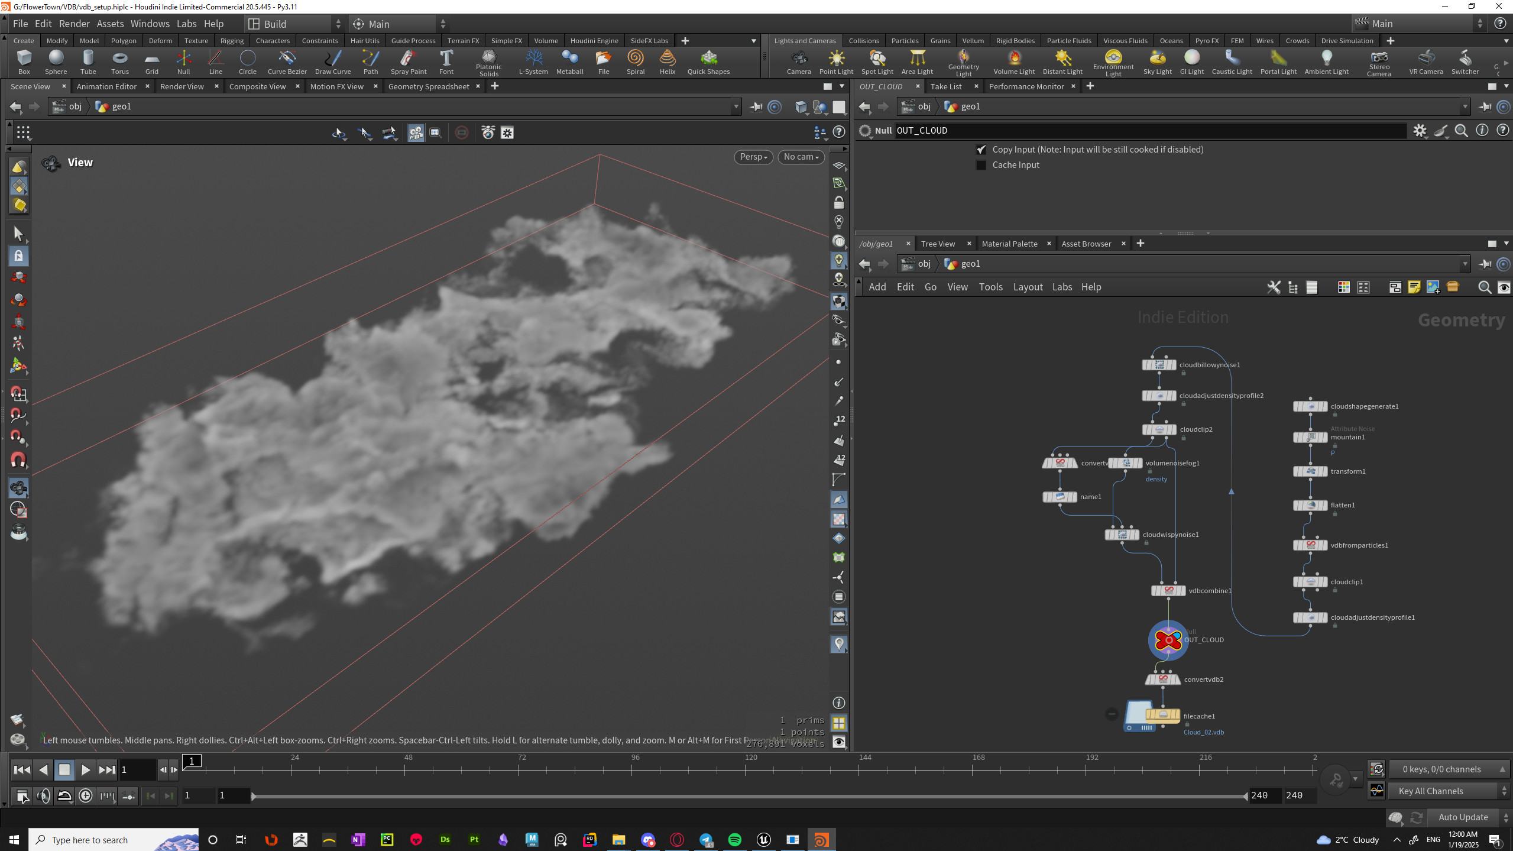The width and height of the screenshot is (1513, 851).
Task: Open the Persp viewport dropdown
Action: pyautogui.click(x=753, y=157)
